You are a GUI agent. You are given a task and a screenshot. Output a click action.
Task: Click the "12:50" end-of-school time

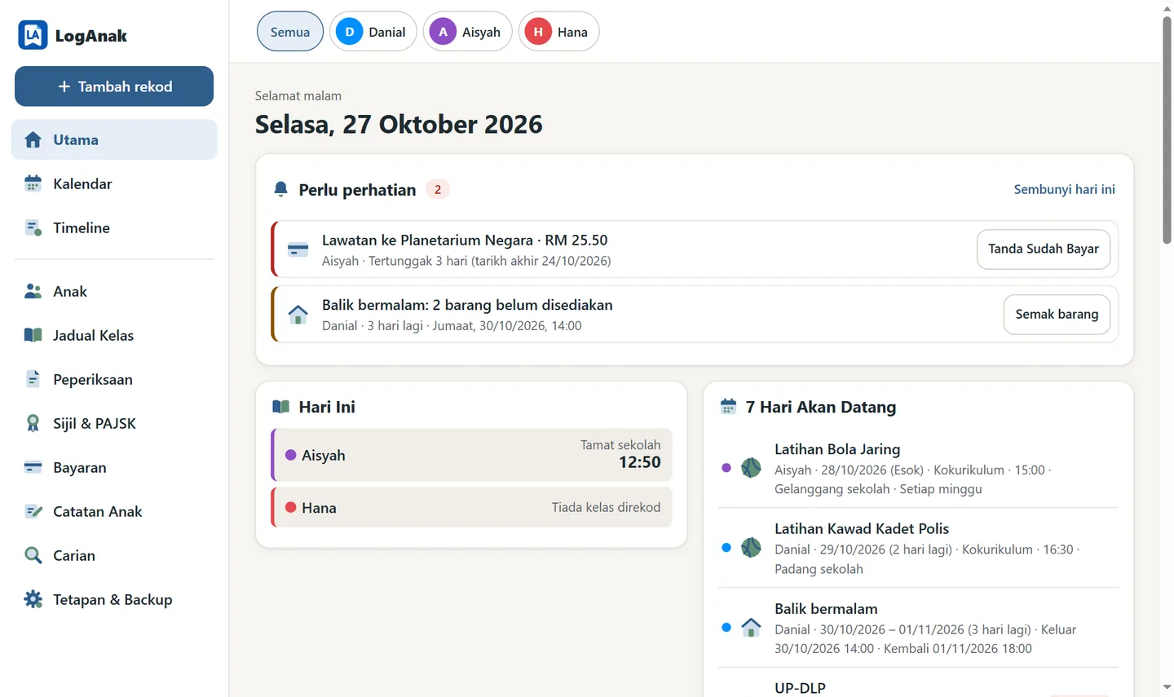coord(639,462)
